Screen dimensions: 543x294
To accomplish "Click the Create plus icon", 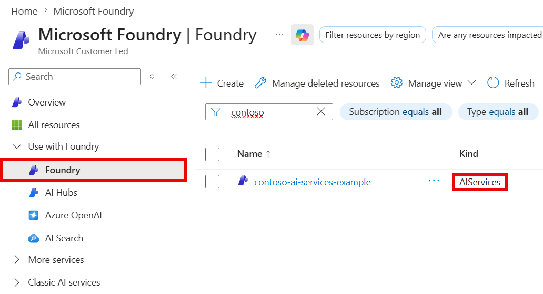I will [206, 83].
